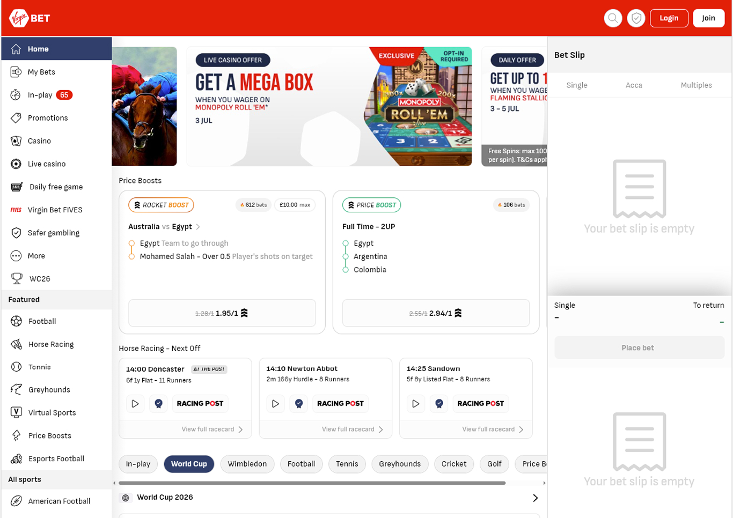The height and width of the screenshot is (518, 733).
Task: Select the World Cup filter chip
Action: [x=189, y=464]
